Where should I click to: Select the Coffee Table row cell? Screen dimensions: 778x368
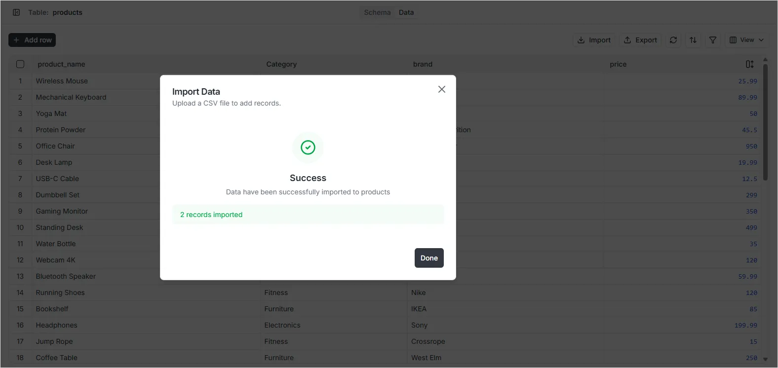57,358
